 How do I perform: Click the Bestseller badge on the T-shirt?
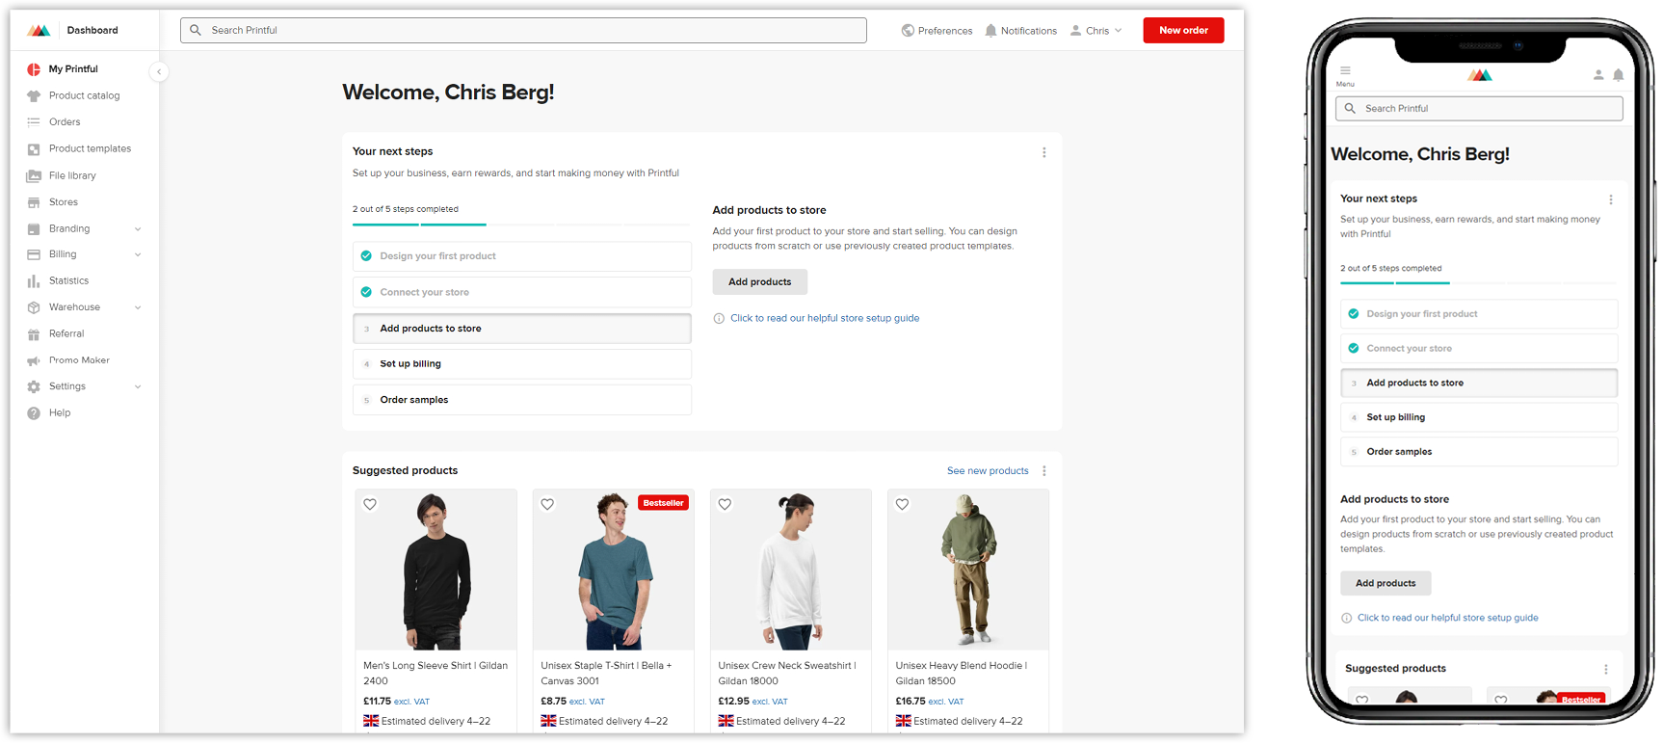[x=663, y=503]
